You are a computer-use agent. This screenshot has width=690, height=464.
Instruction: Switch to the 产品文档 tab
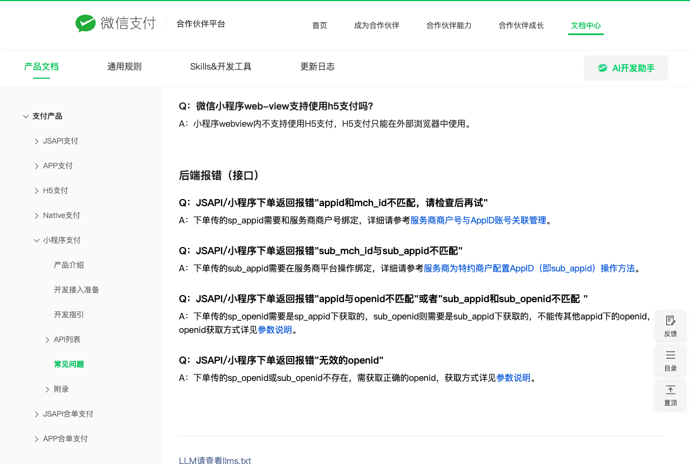click(x=42, y=67)
